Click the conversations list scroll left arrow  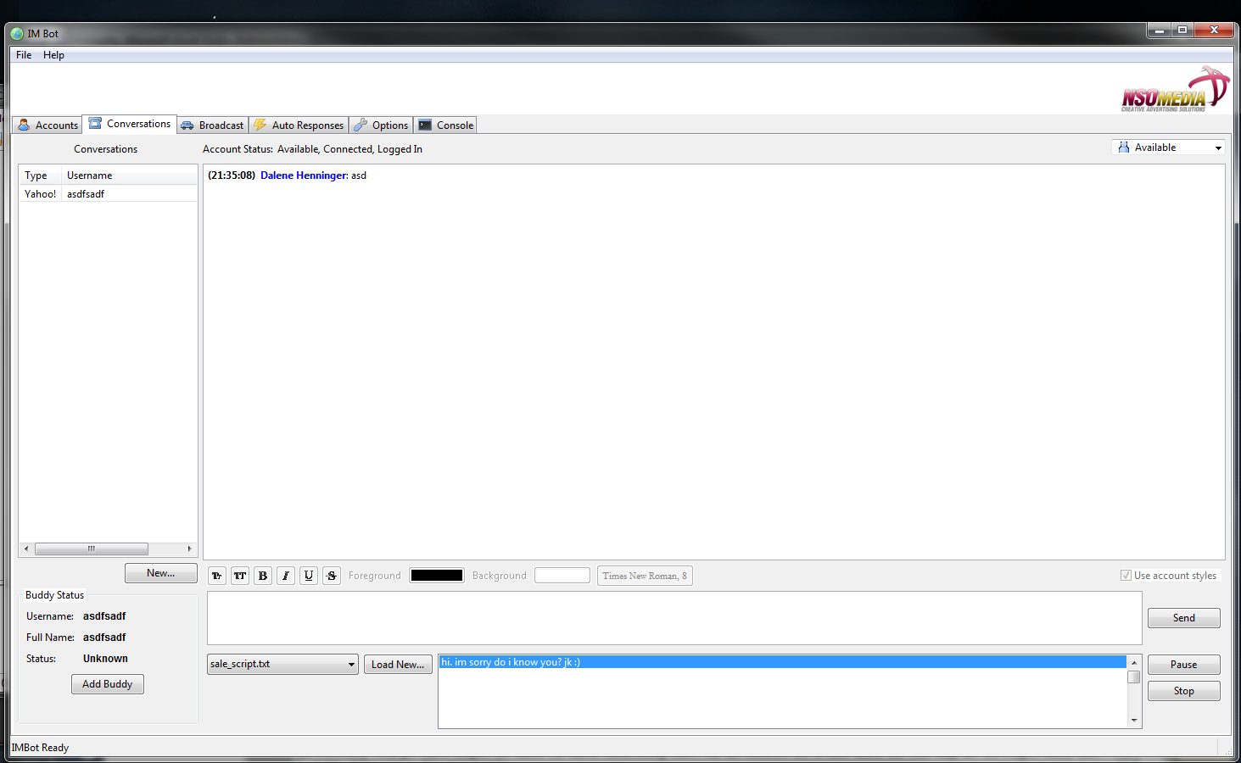26,549
